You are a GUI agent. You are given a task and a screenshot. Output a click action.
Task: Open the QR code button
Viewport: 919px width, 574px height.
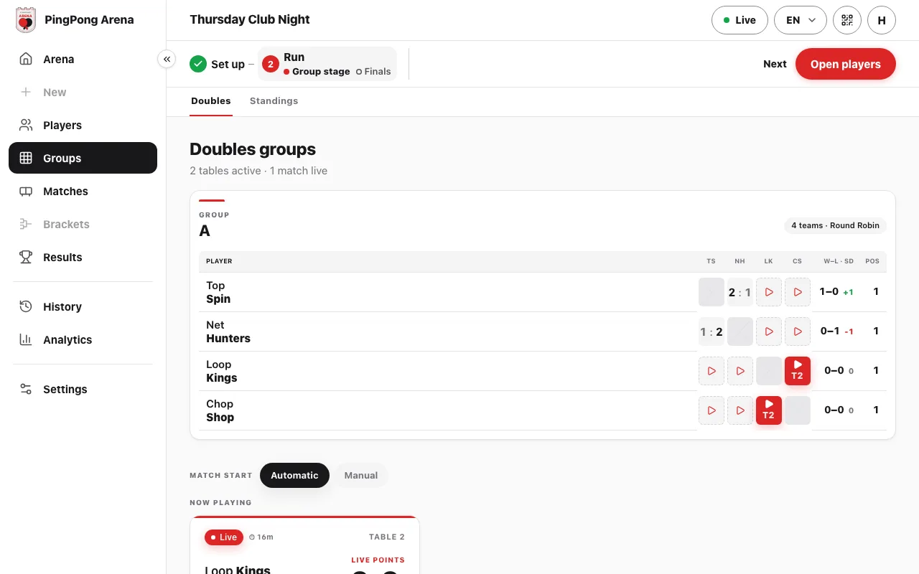click(847, 20)
